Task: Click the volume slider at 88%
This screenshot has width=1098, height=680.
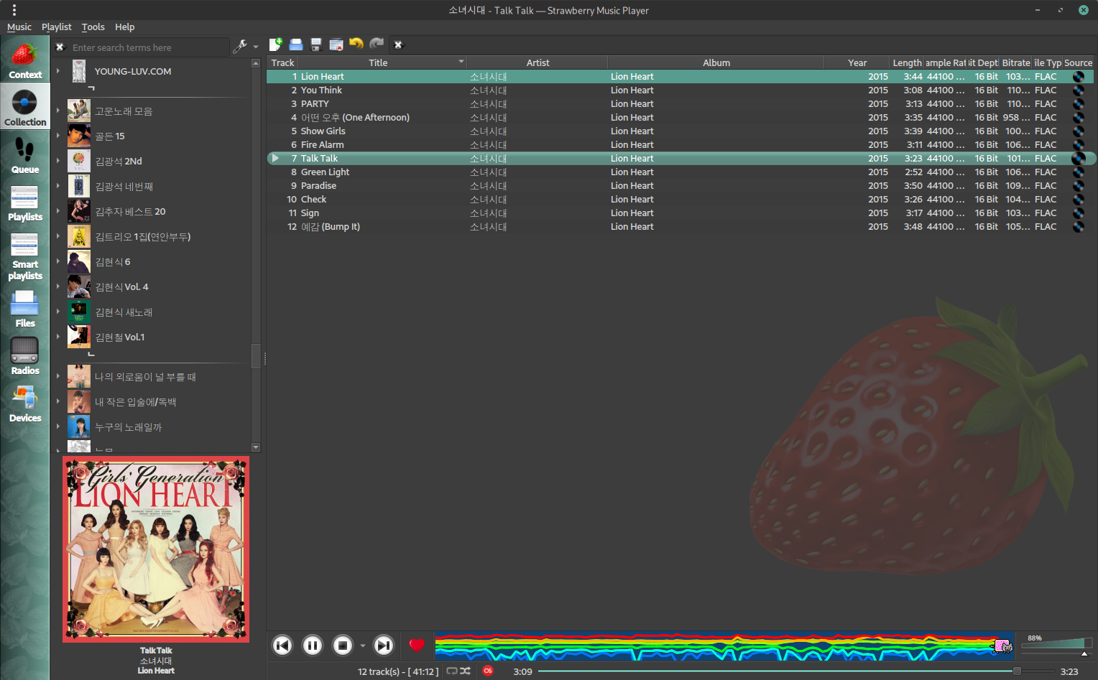Action: coord(1084,644)
